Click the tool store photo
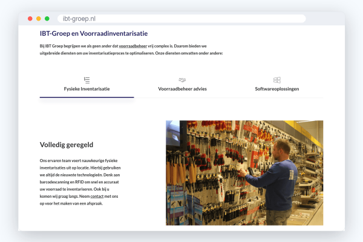 click(x=244, y=173)
